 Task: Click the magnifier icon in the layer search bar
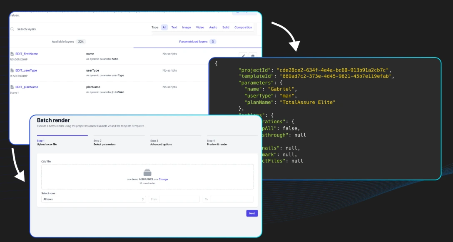pyautogui.click(x=12, y=29)
